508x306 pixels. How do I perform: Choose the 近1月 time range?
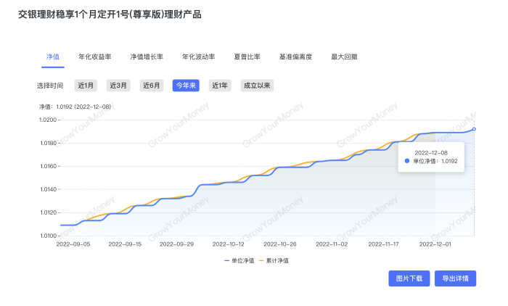tap(86, 86)
